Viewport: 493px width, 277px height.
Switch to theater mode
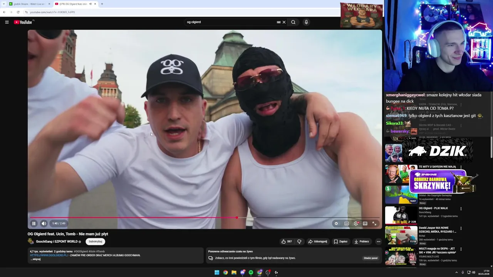click(x=365, y=224)
